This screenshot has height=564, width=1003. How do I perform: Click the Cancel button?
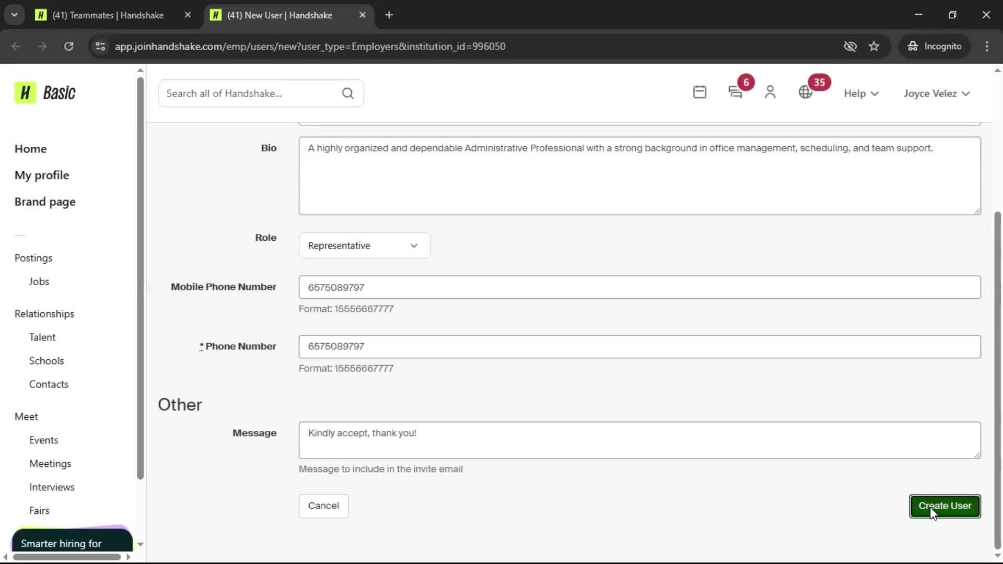323,506
